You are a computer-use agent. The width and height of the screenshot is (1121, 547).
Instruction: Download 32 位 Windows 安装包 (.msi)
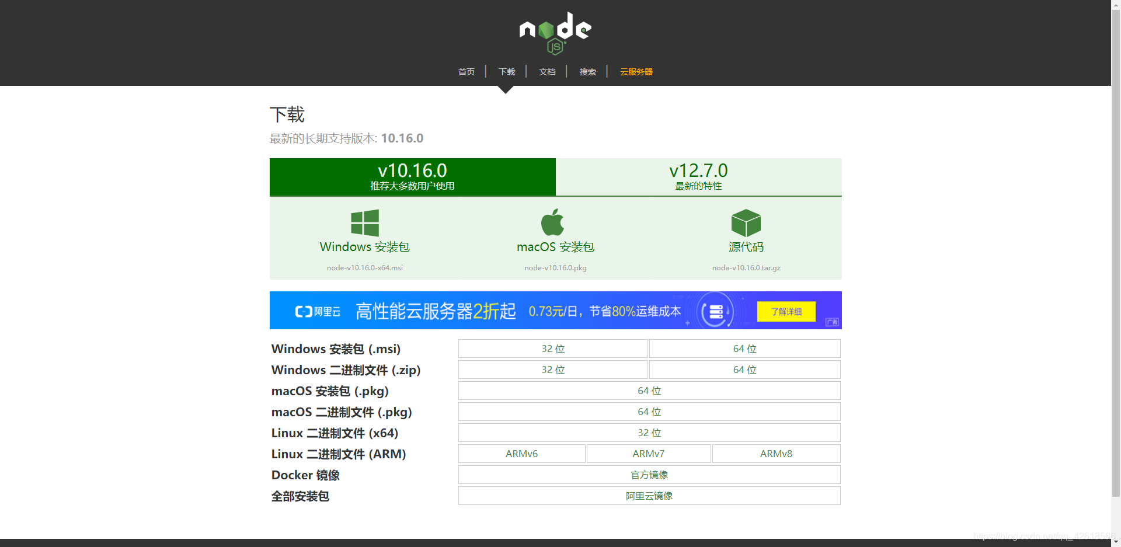553,349
